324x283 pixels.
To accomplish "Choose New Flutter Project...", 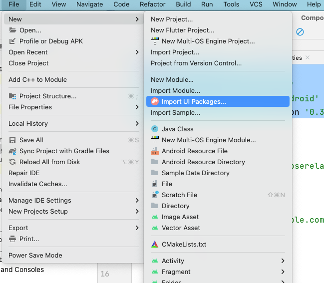I will tap(218, 30).
